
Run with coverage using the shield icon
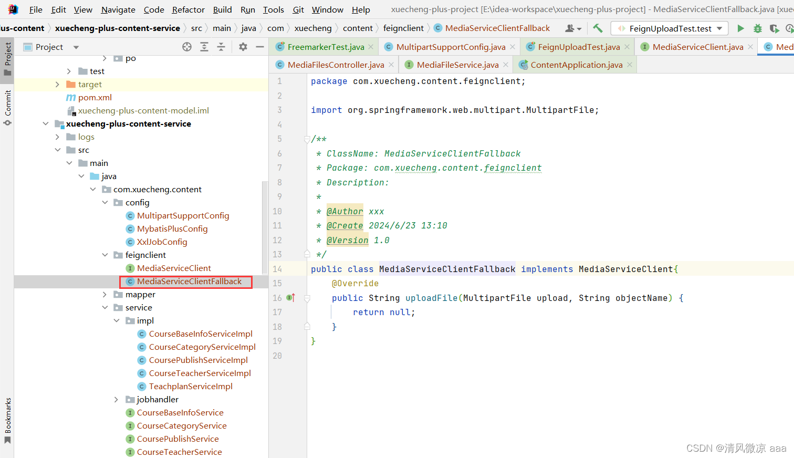[x=774, y=28]
